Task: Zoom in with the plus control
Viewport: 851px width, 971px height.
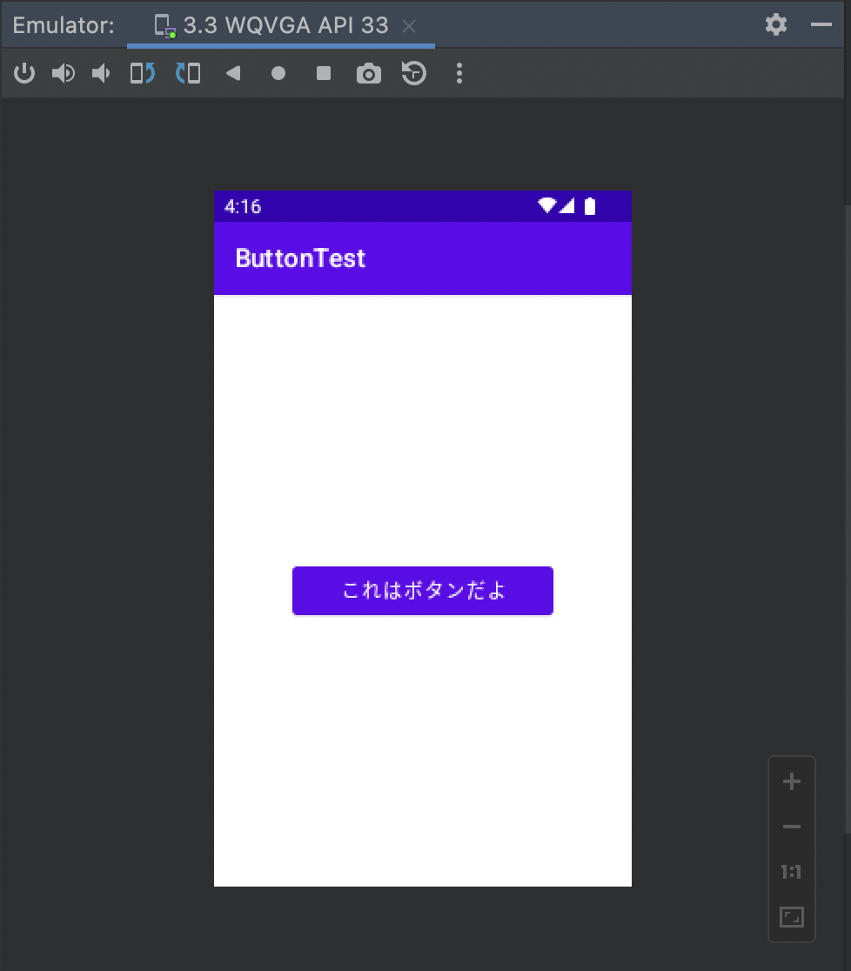Action: click(x=791, y=780)
